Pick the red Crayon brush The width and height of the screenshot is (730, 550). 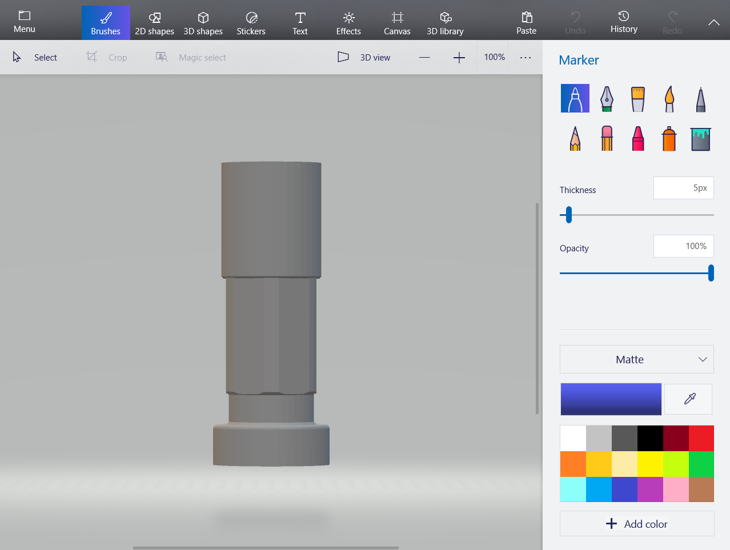[637, 139]
